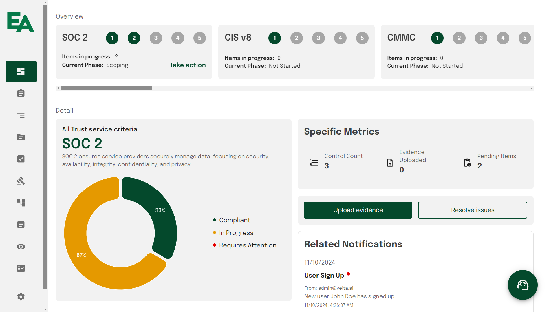This screenshot has height=312, width=549.
Task: Toggle Compliant legend item in chart
Action: 234,220
